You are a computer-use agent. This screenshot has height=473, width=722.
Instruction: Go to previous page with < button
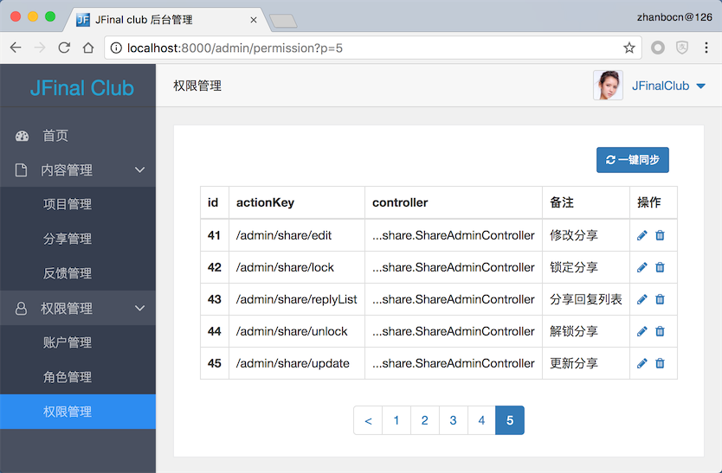coord(368,420)
